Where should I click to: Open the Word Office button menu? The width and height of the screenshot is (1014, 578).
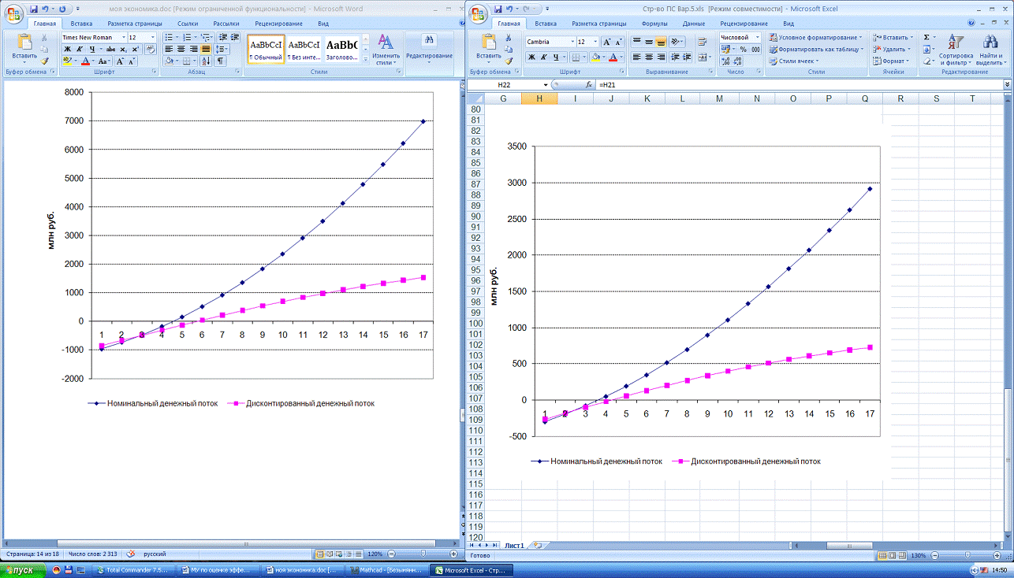point(13,13)
